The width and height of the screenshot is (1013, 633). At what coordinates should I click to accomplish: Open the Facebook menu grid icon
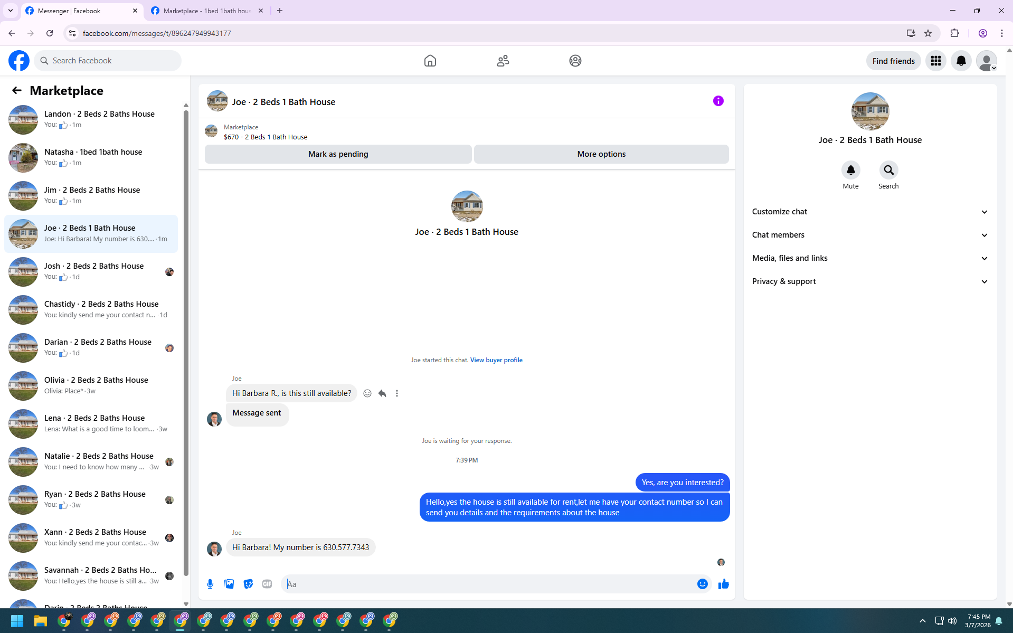pyautogui.click(x=936, y=61)
